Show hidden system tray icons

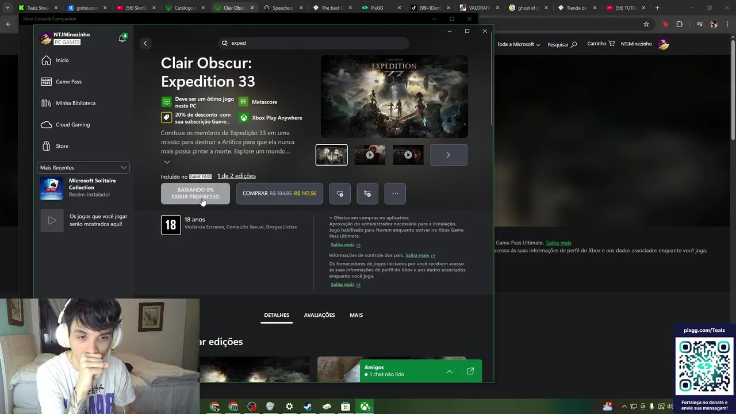pyautogui.click(x=624, y=407)
